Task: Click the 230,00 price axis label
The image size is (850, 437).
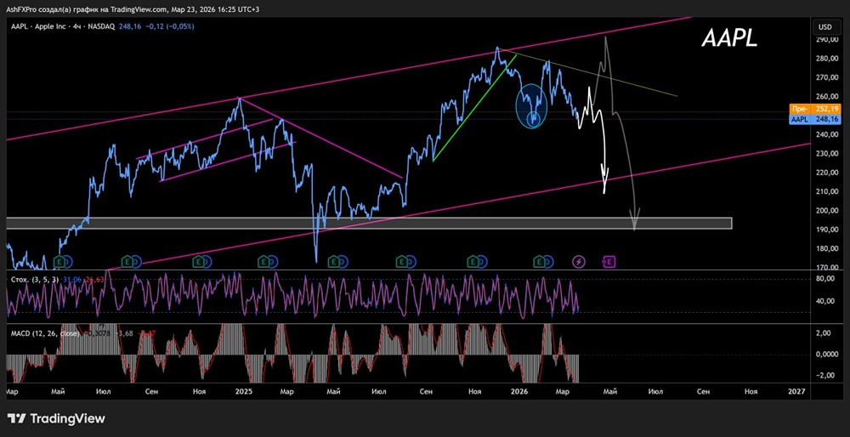Action: point(825,153)
